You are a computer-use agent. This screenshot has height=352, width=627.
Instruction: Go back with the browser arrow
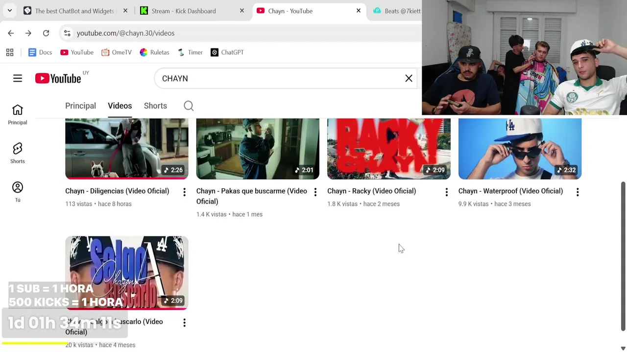(x=11, y=33)
